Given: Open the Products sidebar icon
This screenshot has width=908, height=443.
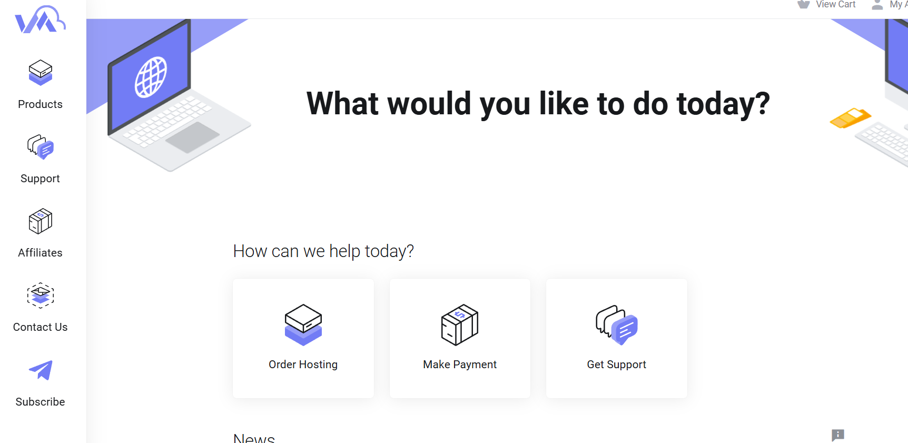Looking at the screenshot, I should tap(41, 72).
